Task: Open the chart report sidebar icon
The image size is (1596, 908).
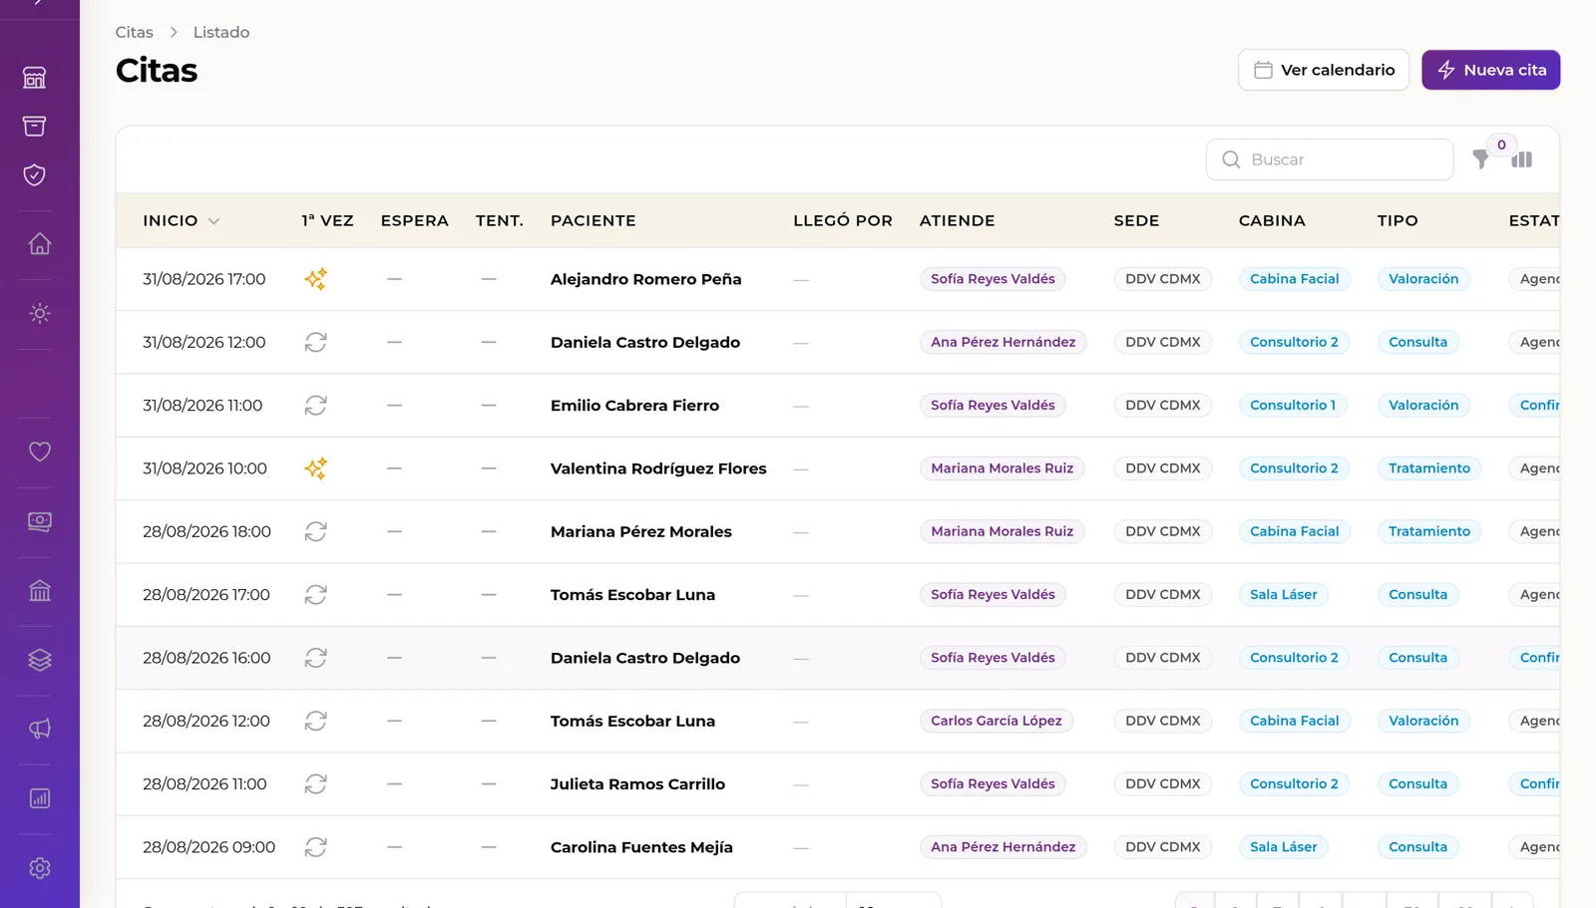Action: tap(40, 798)
